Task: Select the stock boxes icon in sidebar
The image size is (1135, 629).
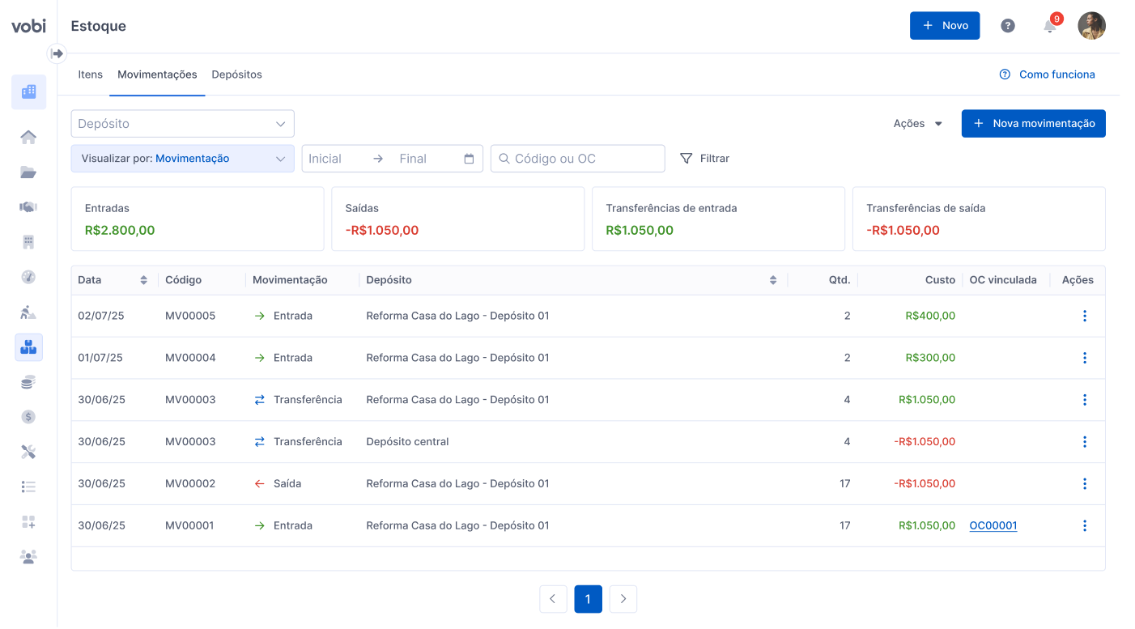Action: tap(28, 347)
